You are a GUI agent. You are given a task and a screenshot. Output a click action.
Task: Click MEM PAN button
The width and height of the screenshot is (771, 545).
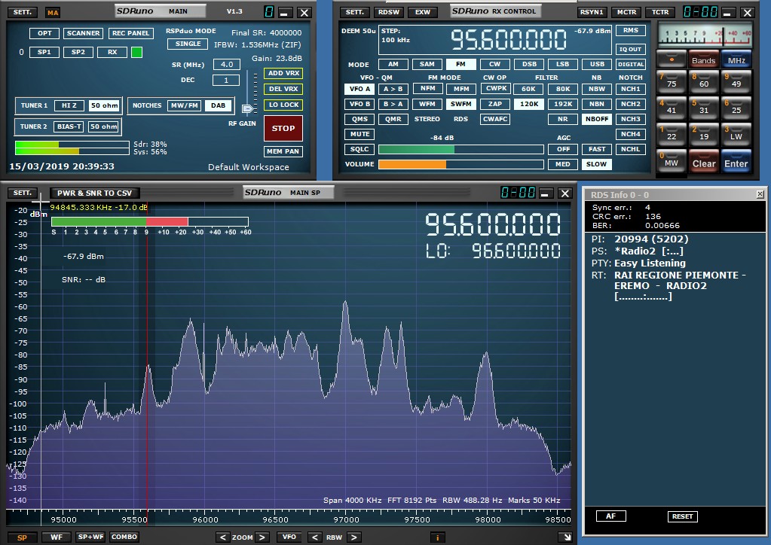click(283, 151)
